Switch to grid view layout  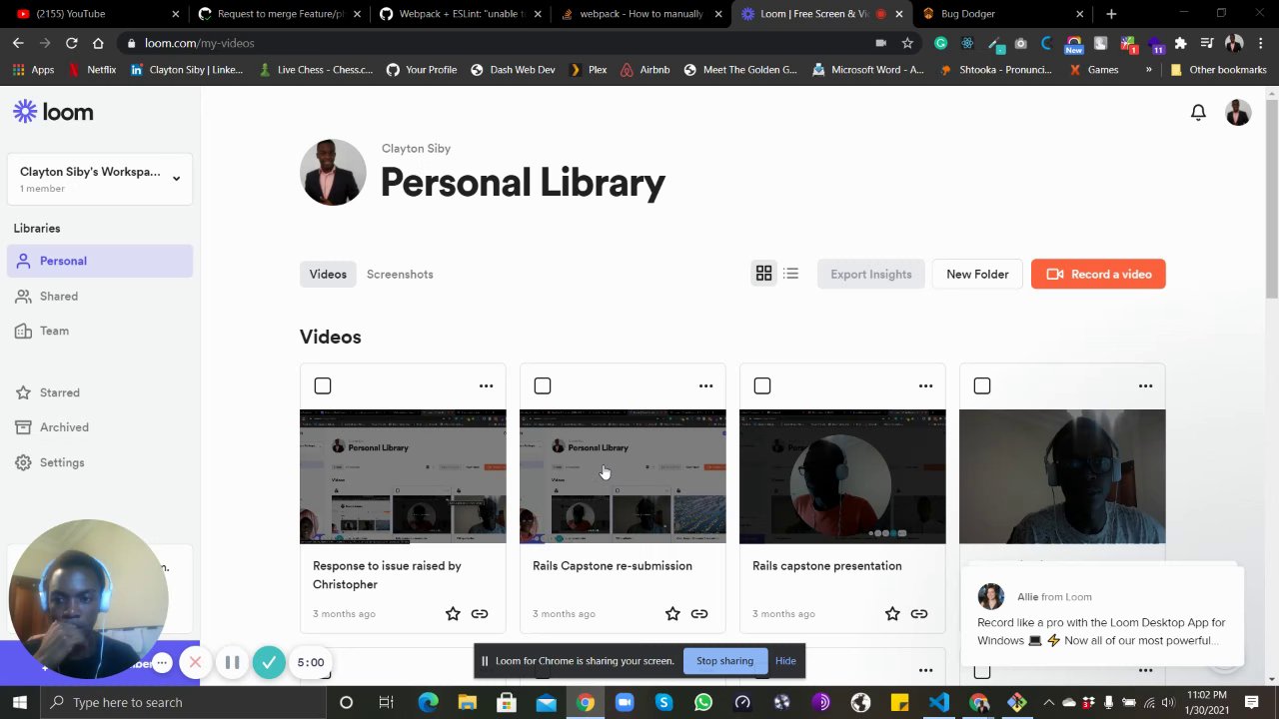[763, 274]
